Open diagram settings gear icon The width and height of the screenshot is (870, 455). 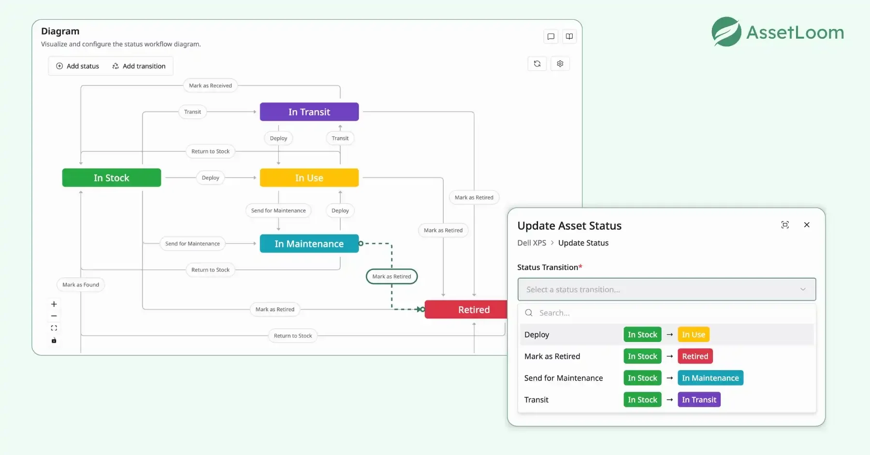click(x=560, y=64)
